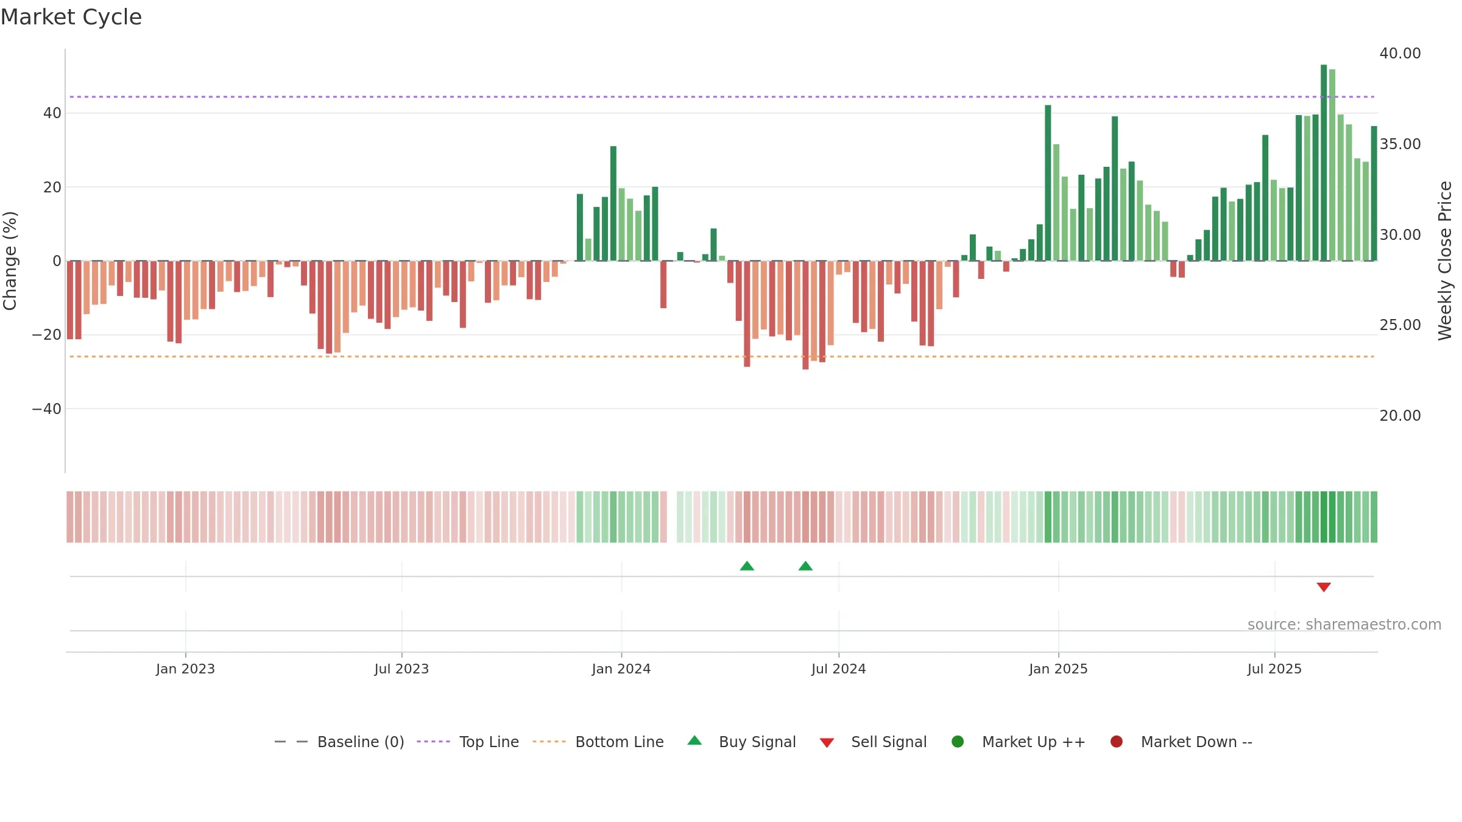Click the −20 change axis label
Screen dimensions: 1462x822
click(47, 335)
